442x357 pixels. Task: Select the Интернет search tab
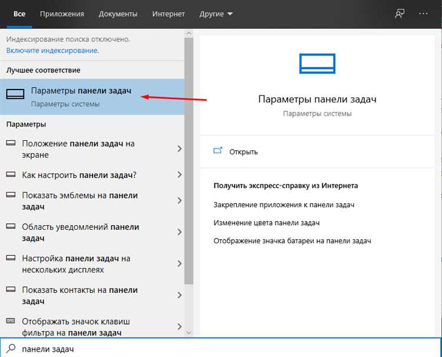168,14
